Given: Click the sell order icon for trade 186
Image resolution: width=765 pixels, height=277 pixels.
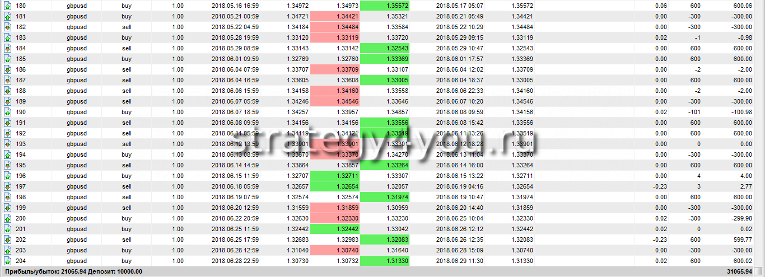Looking at the screenshot, I should [x=7, y=69].
